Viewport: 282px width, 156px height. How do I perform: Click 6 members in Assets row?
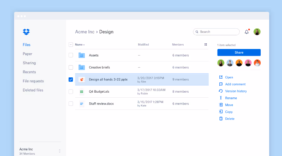coord(180,55)
